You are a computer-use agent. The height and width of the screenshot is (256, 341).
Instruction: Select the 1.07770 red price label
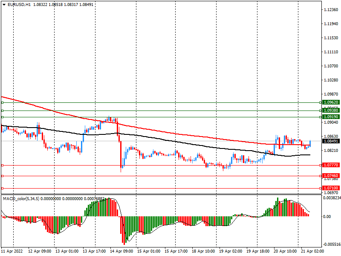pos(331,165)
